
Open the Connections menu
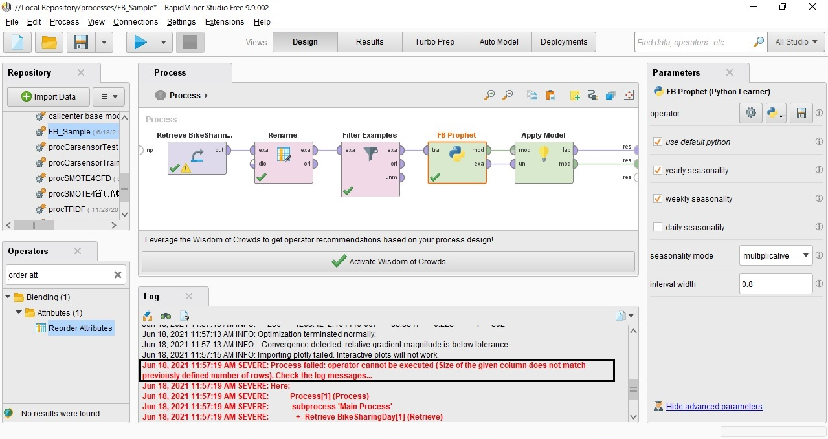point(135,21)
